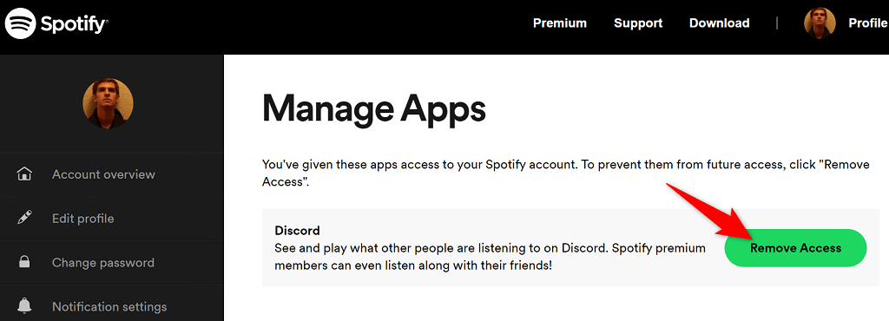Image resolution: width=889 pixels, height=321 pixels.
Task: Click the large sidebar profile picture
Action: [x=109, y=103]
